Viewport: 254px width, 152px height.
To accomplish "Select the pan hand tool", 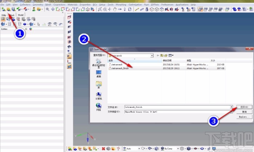I will (115, 9).
